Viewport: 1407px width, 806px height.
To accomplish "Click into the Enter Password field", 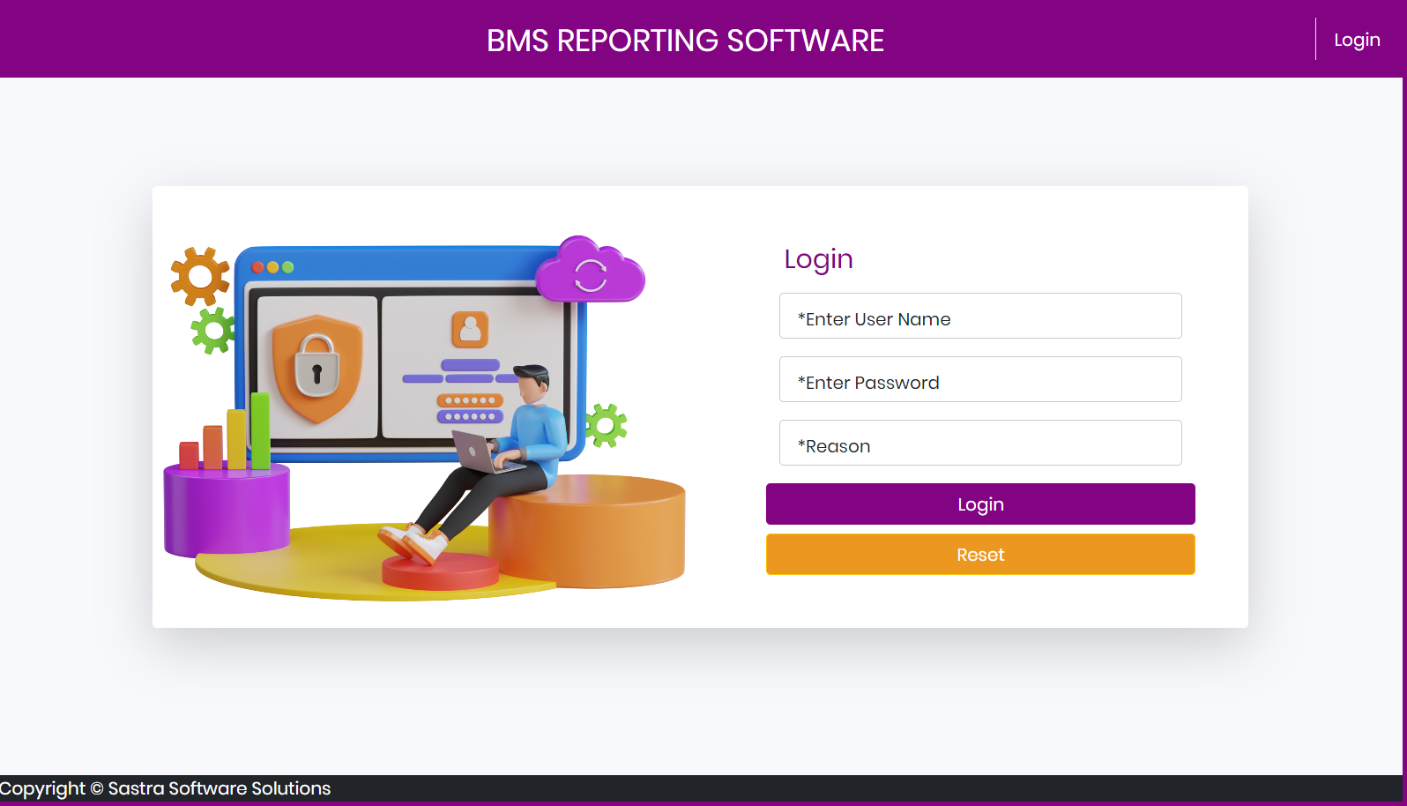I will click(979, 380).
